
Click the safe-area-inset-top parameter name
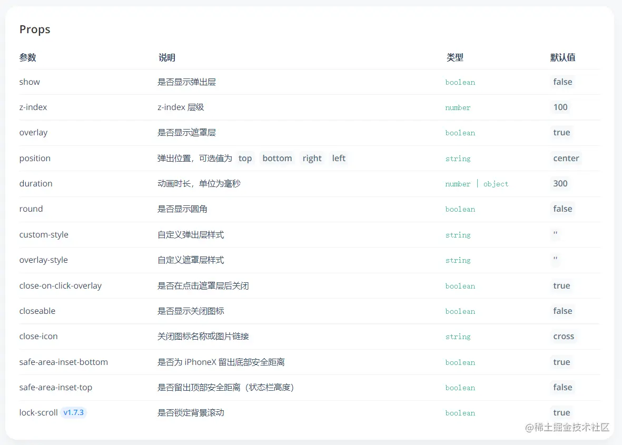click(55, 387)
